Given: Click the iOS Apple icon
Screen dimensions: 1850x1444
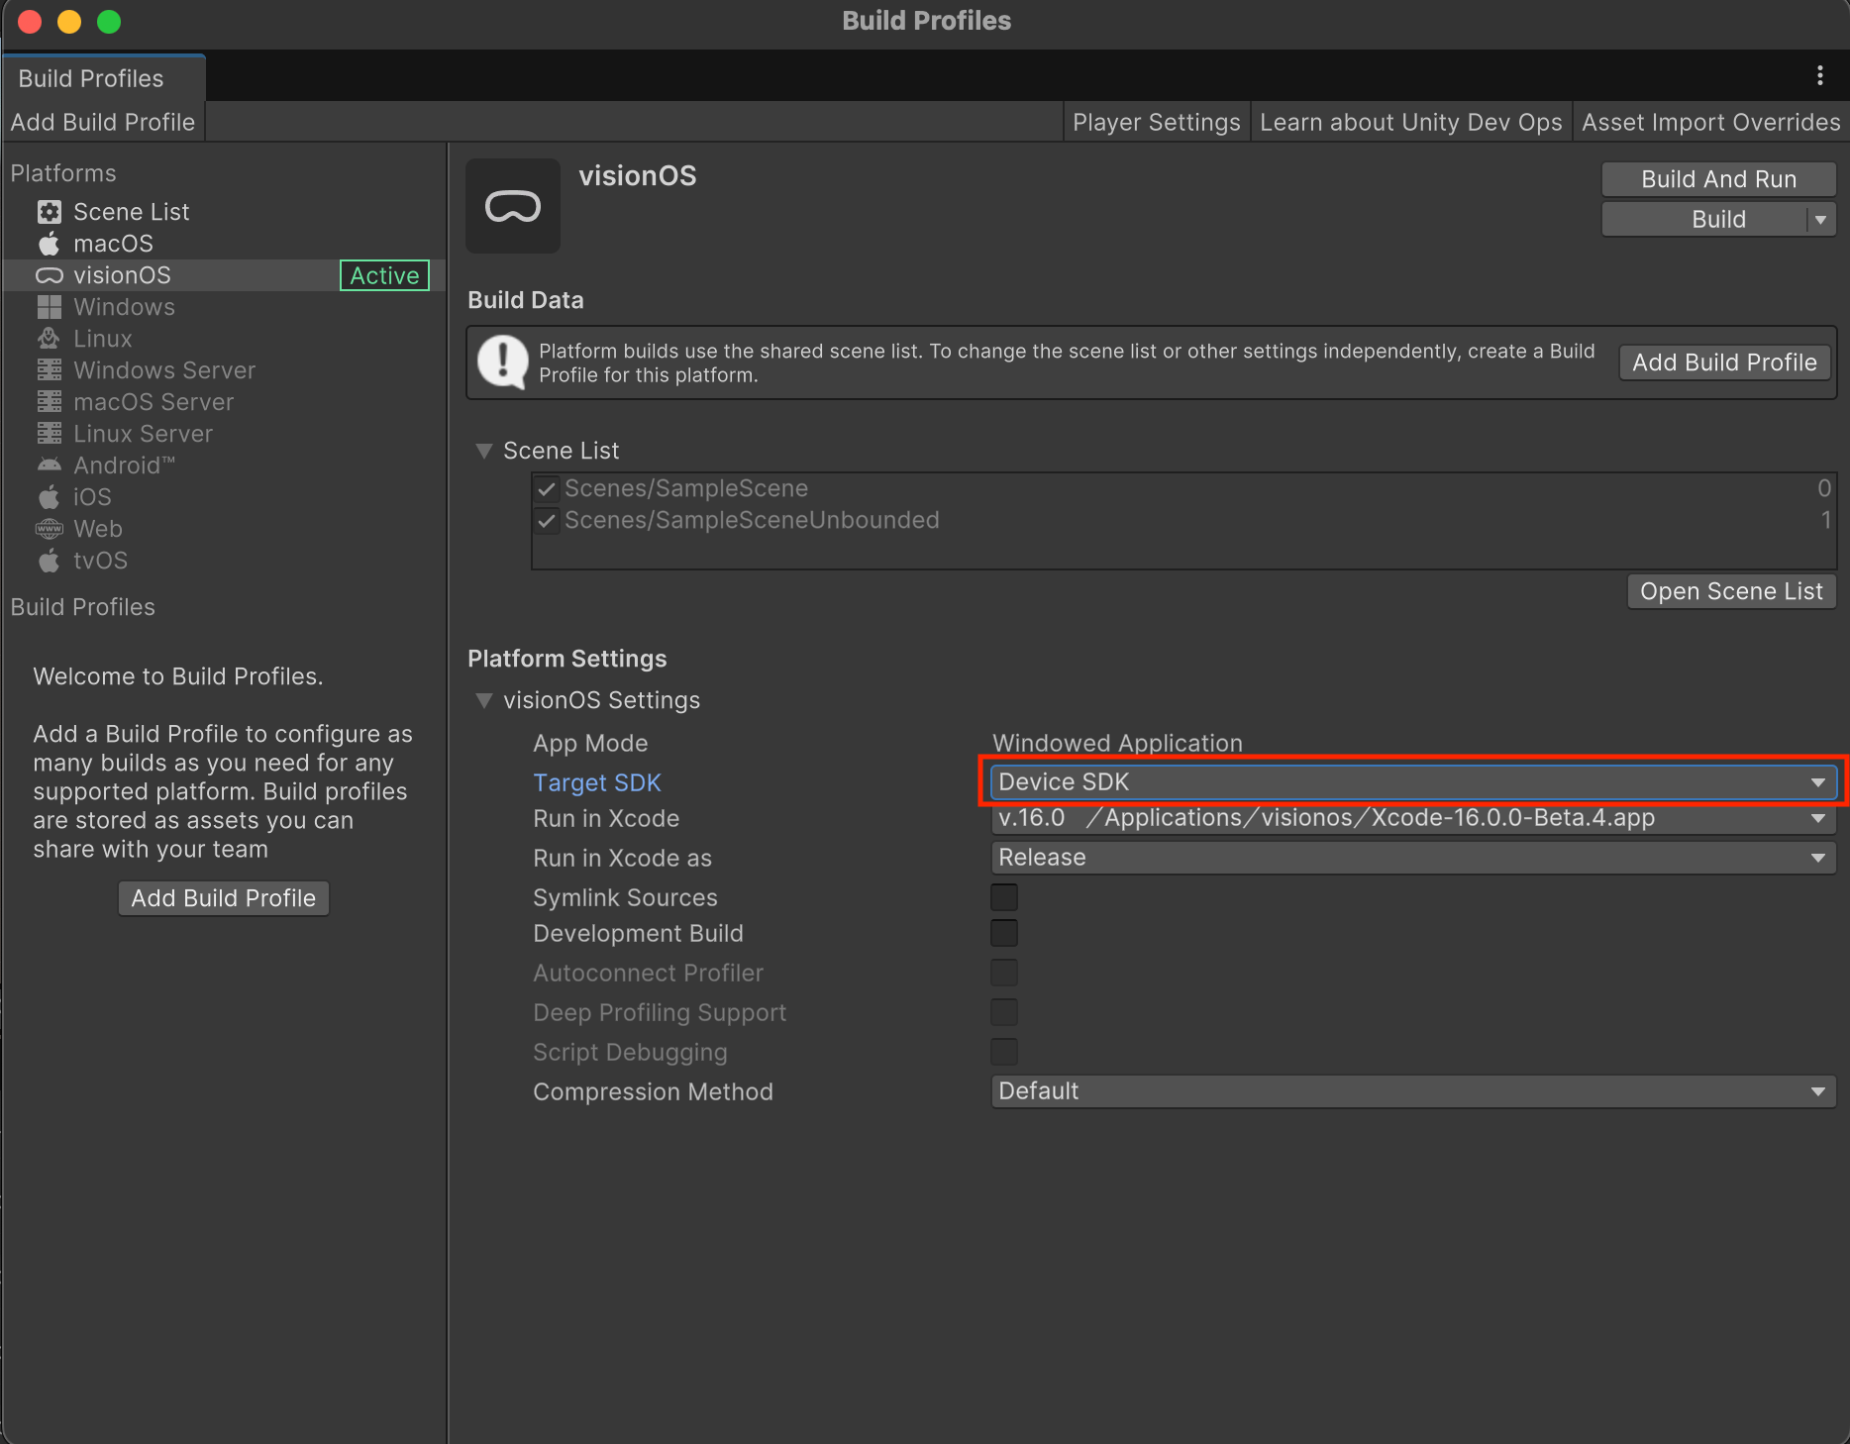Looking at the screenshot, I should [50, 496].
